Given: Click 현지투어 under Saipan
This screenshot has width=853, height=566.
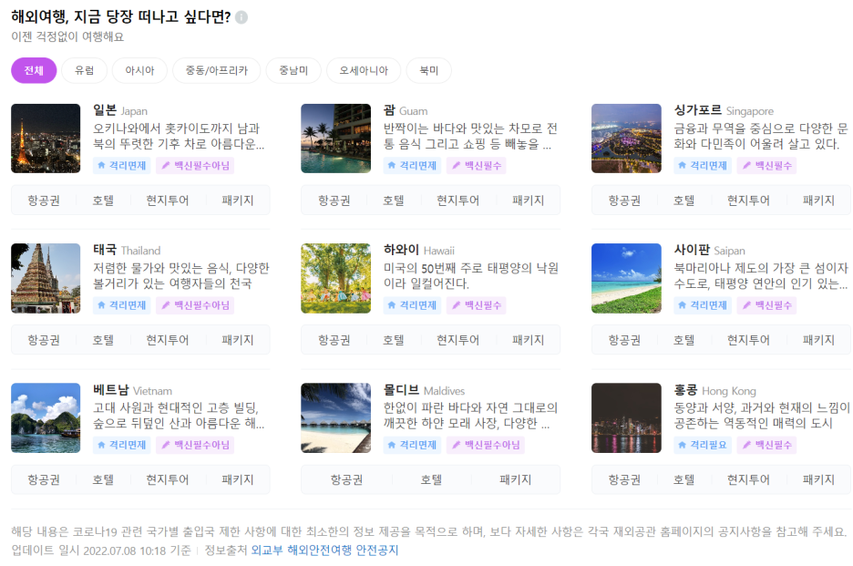Looking at the screenshot, I should [748, 340].
